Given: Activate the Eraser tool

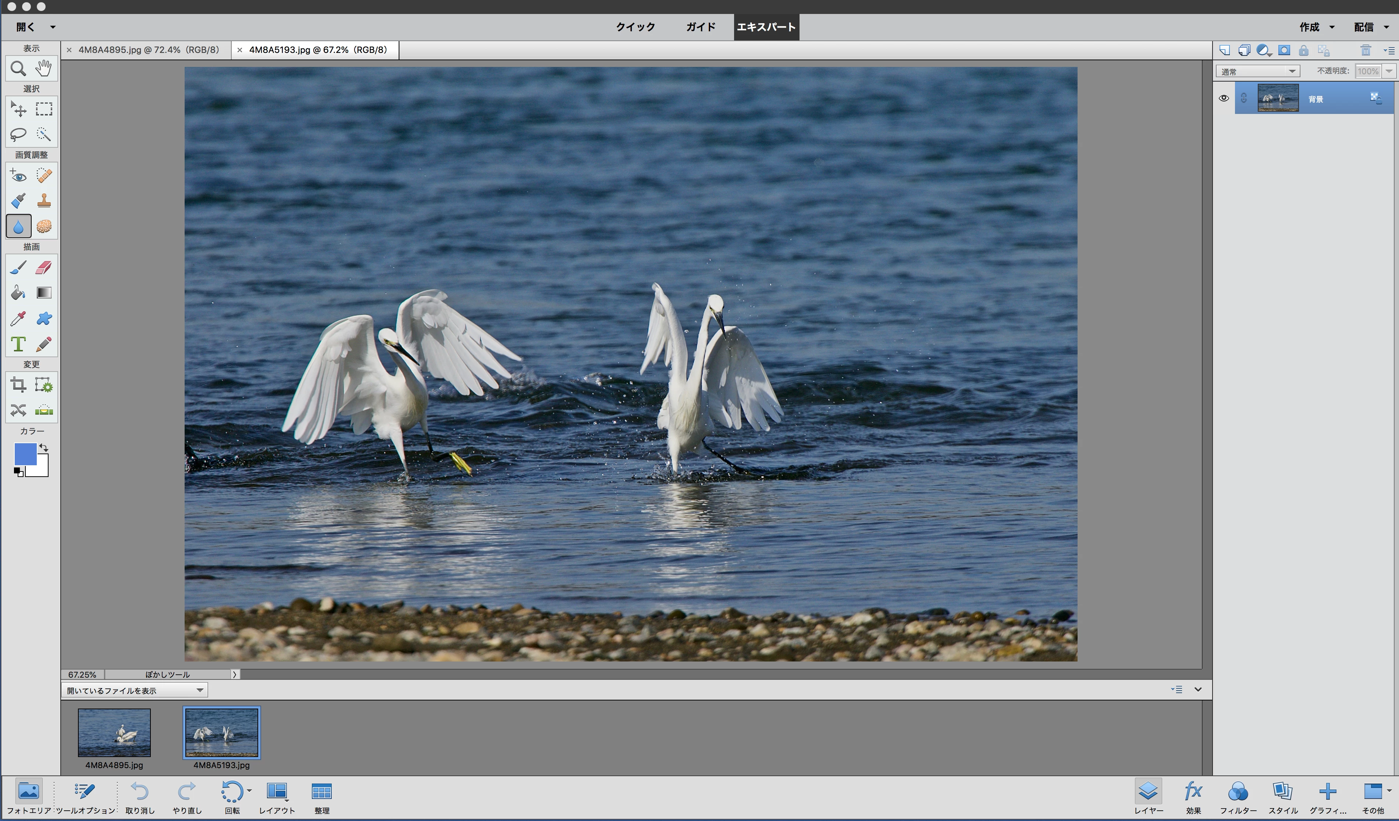Looking at the screenshot, I should coord(44,268).
